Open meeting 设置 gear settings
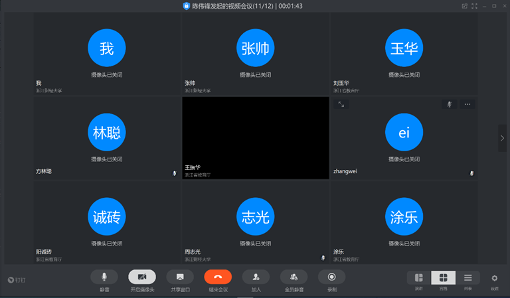Screen dimensions: 510x298 click(x=494, y=278)
